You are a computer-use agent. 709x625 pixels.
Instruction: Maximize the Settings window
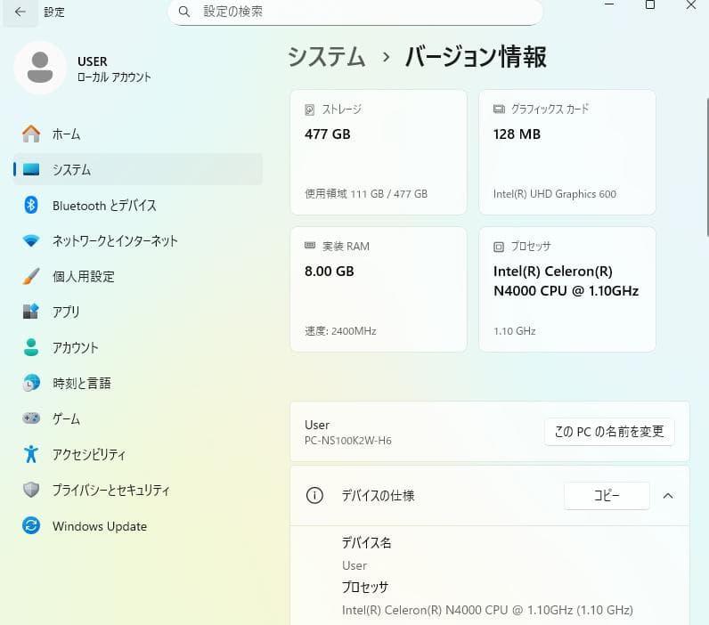(649, 4)
